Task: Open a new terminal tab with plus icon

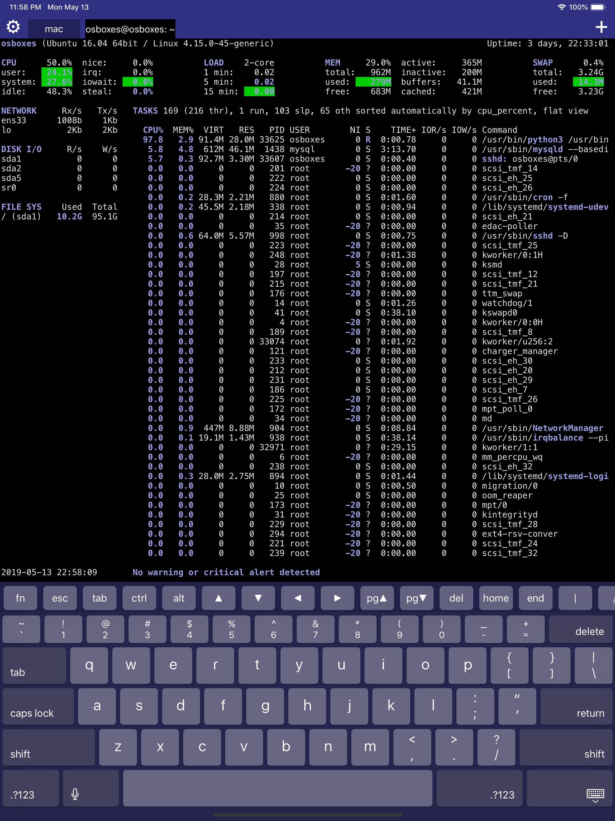Action: click(602, 26)
